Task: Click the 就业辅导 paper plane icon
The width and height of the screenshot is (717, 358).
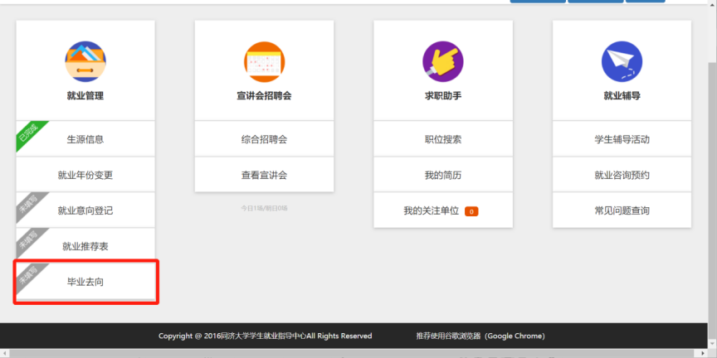Action: click(x=622, y=61)
